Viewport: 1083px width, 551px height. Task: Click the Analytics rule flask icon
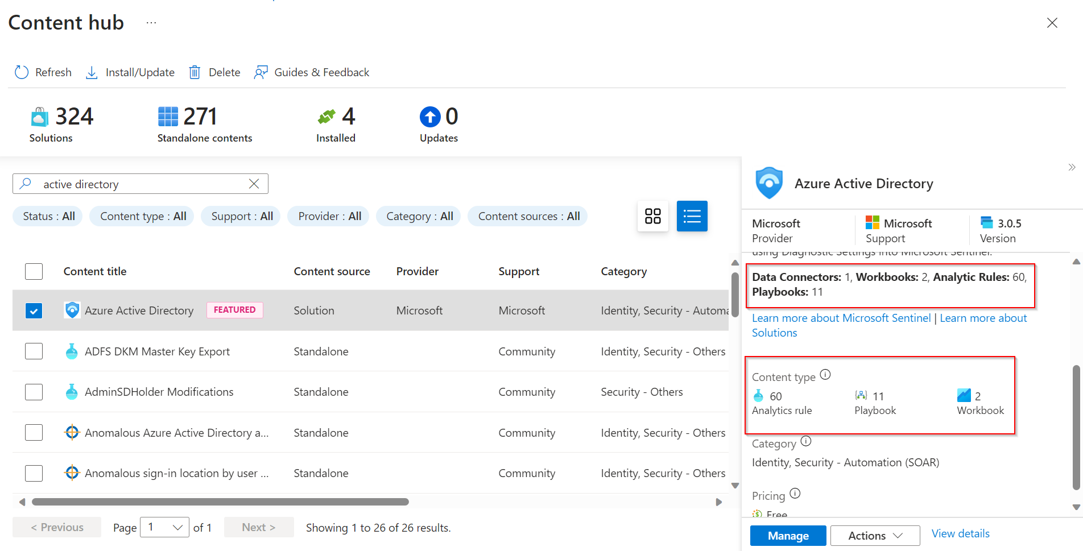[758, 396]
